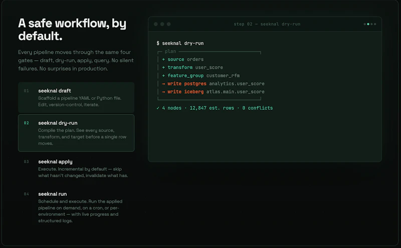Click the '02' step number
Screen dimensions: 401x248
(x=27, y=123)
